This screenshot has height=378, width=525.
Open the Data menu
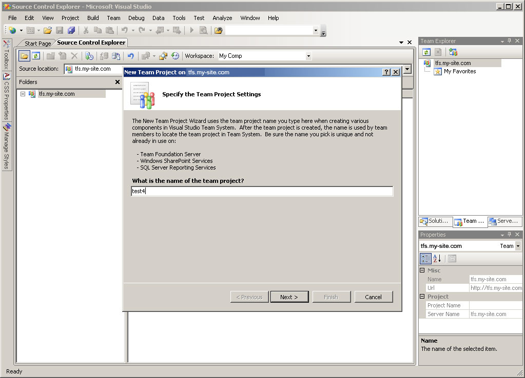point(159,18)
